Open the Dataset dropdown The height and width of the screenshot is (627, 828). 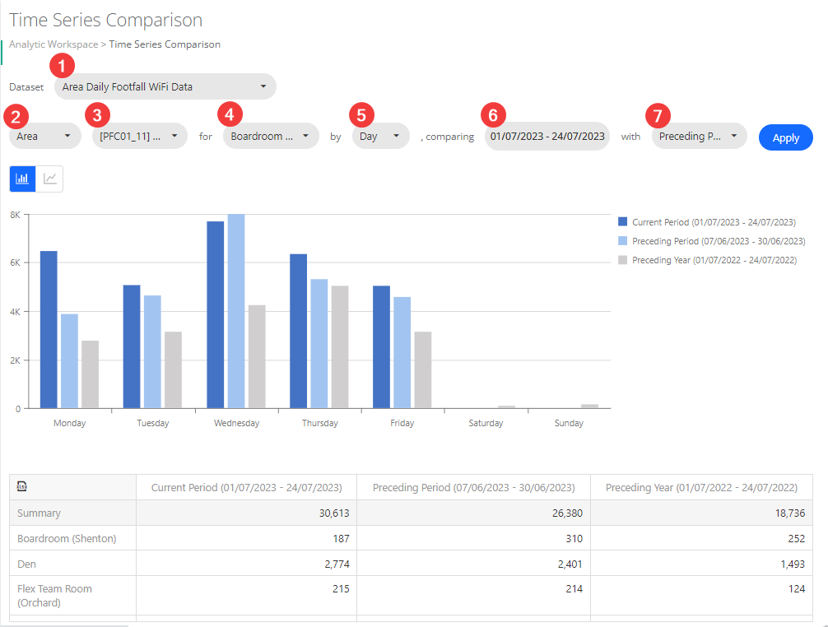click(165, 86)
